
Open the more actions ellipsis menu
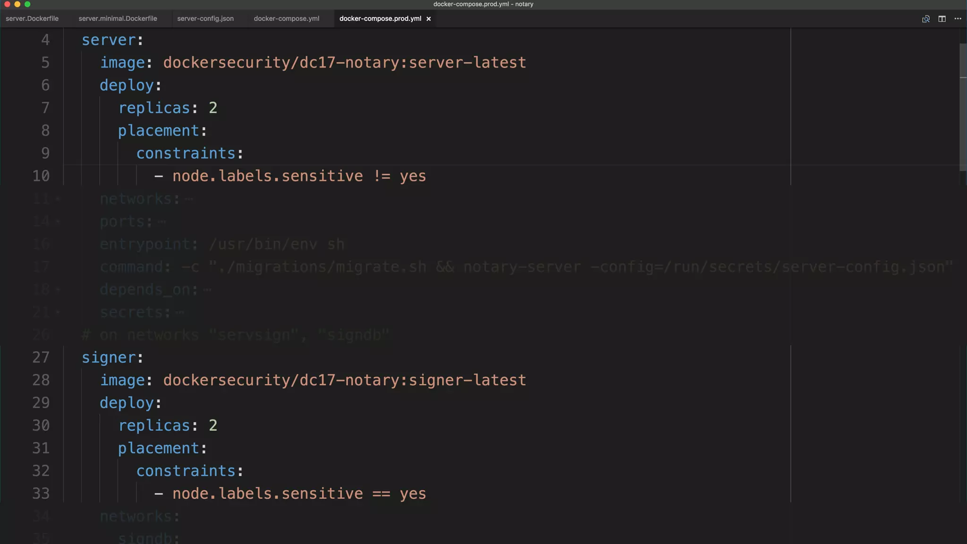[x=958, y=19]
